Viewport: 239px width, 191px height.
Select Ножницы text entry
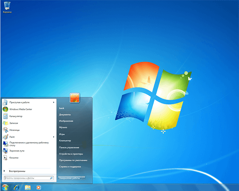14,130
